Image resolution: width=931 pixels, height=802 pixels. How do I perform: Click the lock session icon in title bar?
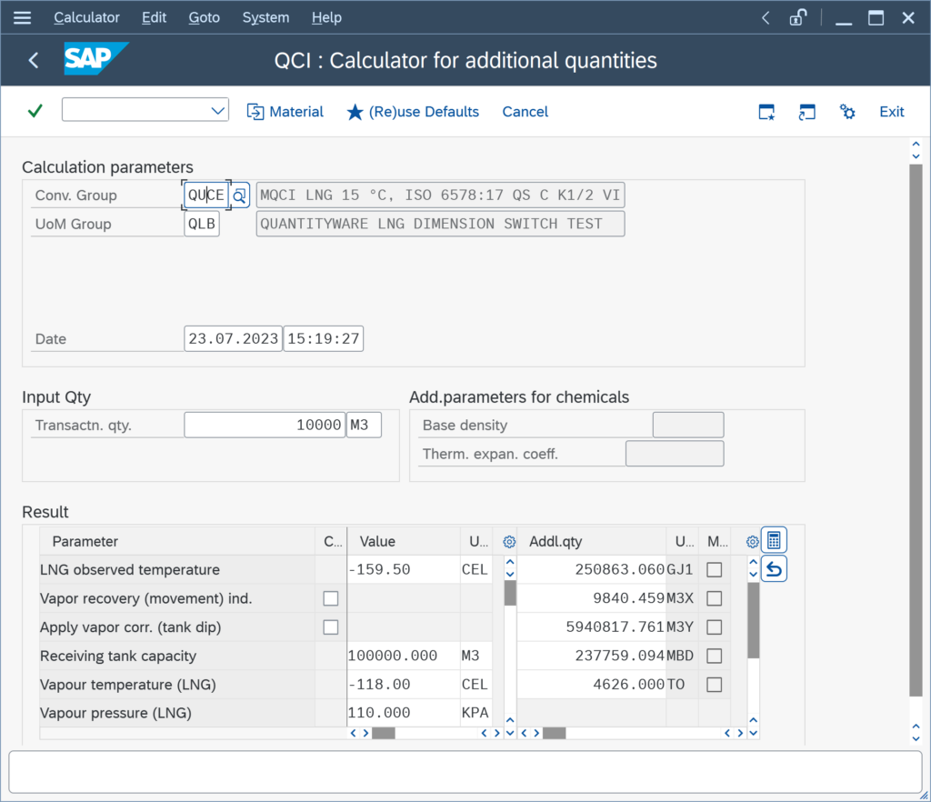point(798,18)
